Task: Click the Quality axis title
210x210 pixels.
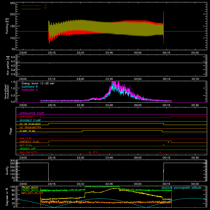Action: [7, 170]
